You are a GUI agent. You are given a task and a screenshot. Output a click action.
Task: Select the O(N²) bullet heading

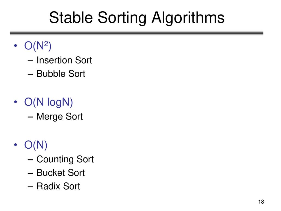click(x=38, y=46)
